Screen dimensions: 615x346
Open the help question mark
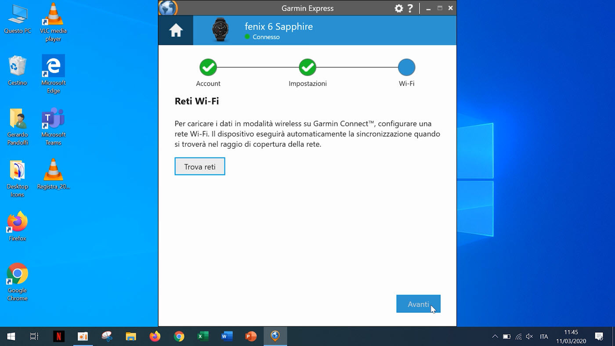point(410,8)
